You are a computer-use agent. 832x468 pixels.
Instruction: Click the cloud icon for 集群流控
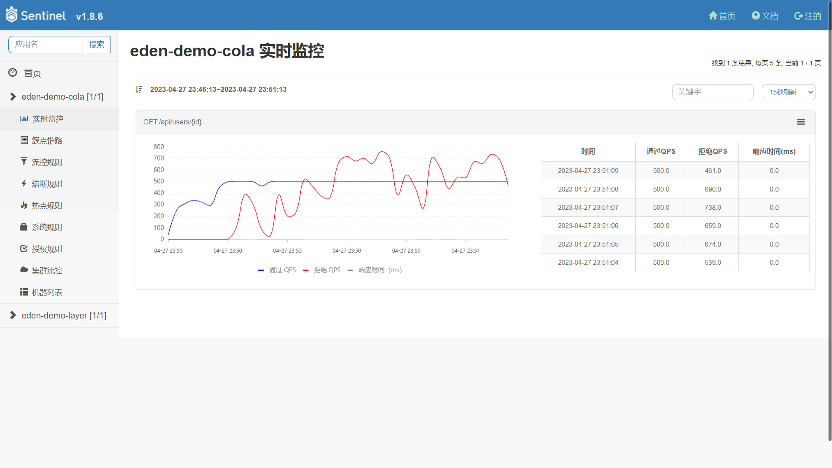click(24, 270)
